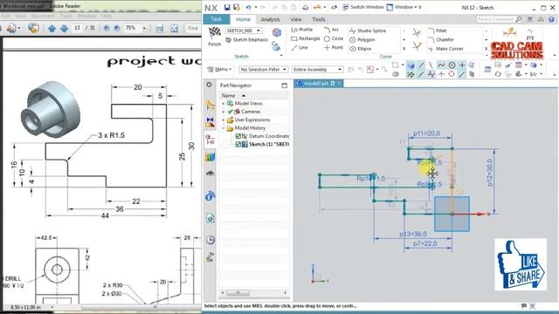
Task: Open the Reuse Library books icon
Action: [210, 157]
